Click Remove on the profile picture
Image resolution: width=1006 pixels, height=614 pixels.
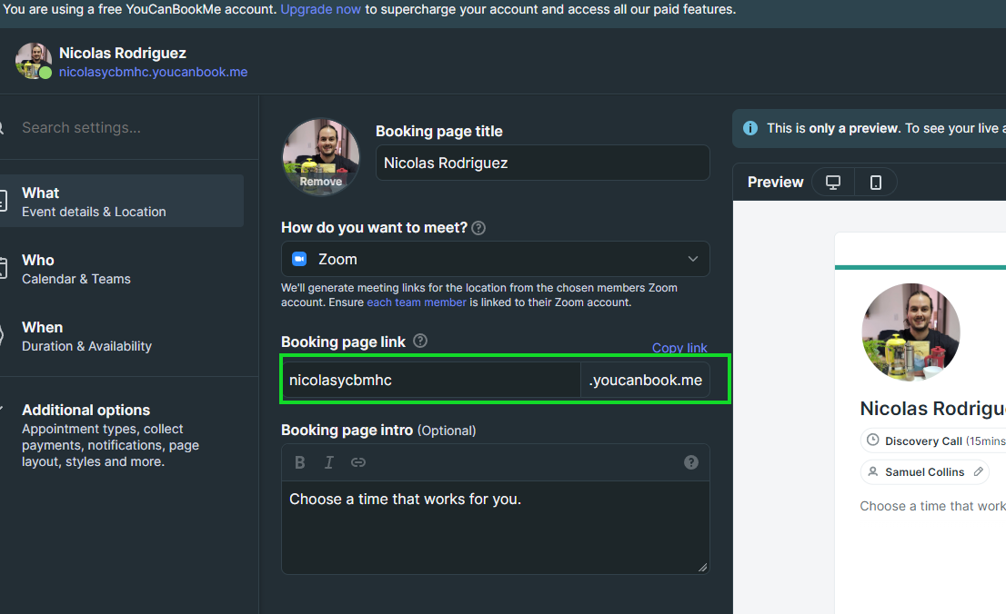(x=321, y=182)
